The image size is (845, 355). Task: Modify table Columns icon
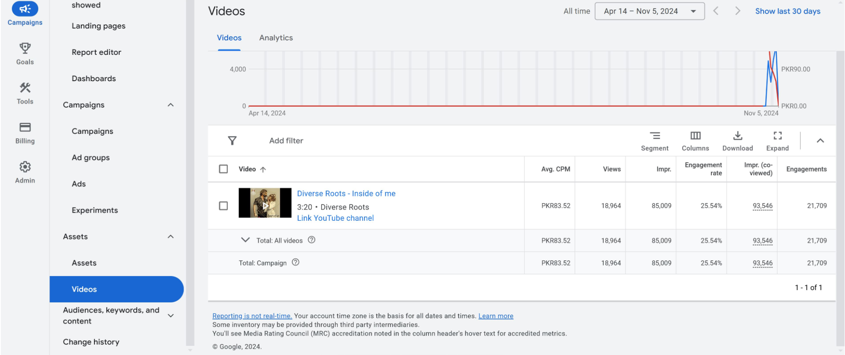point(695,136)
